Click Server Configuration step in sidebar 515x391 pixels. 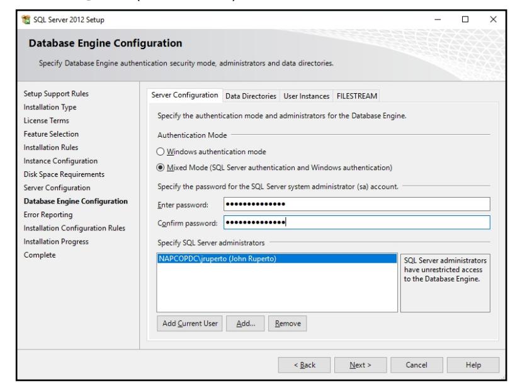tap(57, 188)
